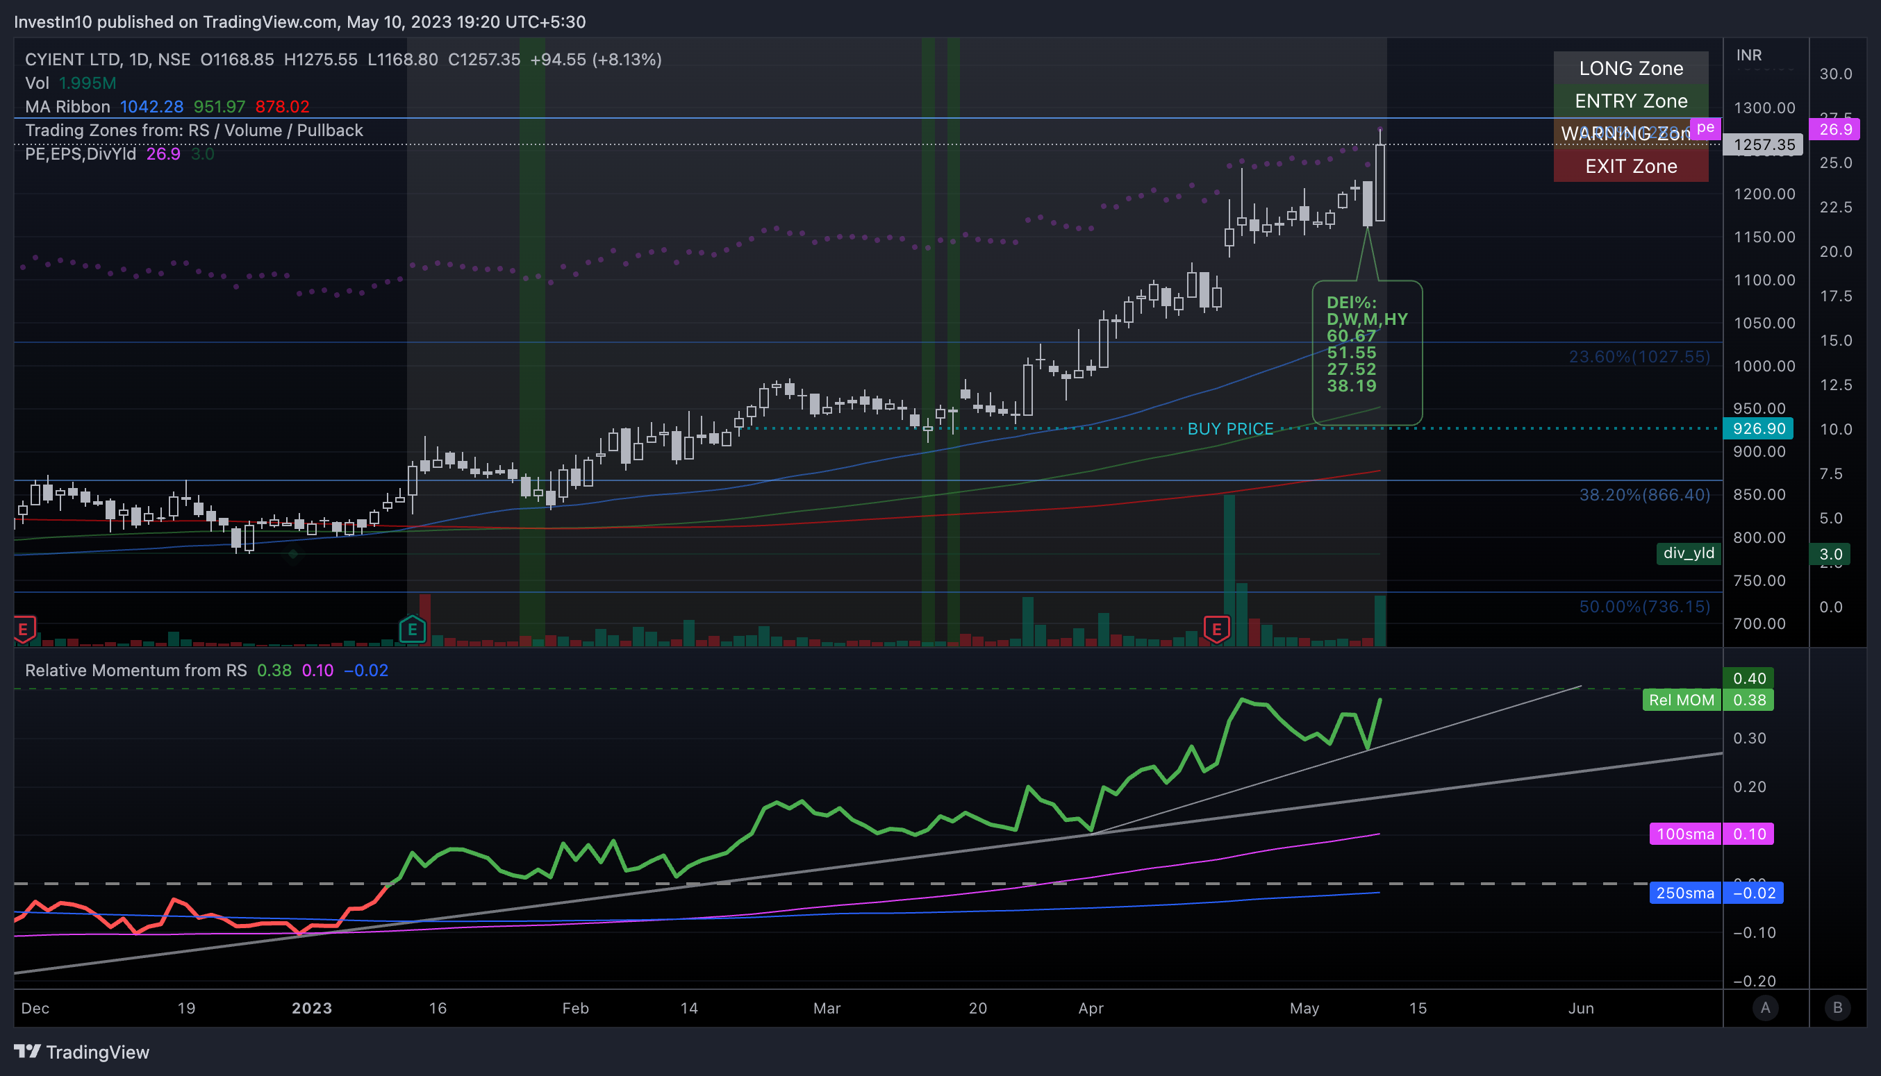The image size is (1881, 1076).
Task: Click the 38.20%(866.40) Fibonacci label
Action: [x=1644, y=494]
